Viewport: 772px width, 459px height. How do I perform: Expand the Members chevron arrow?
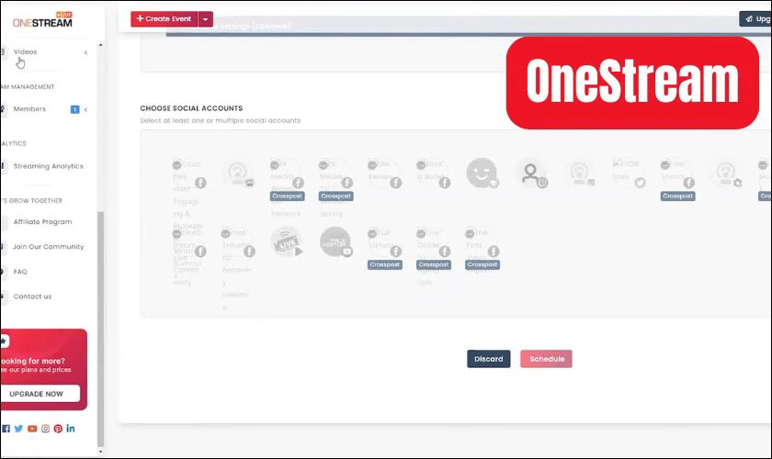[x=85, y=109]
